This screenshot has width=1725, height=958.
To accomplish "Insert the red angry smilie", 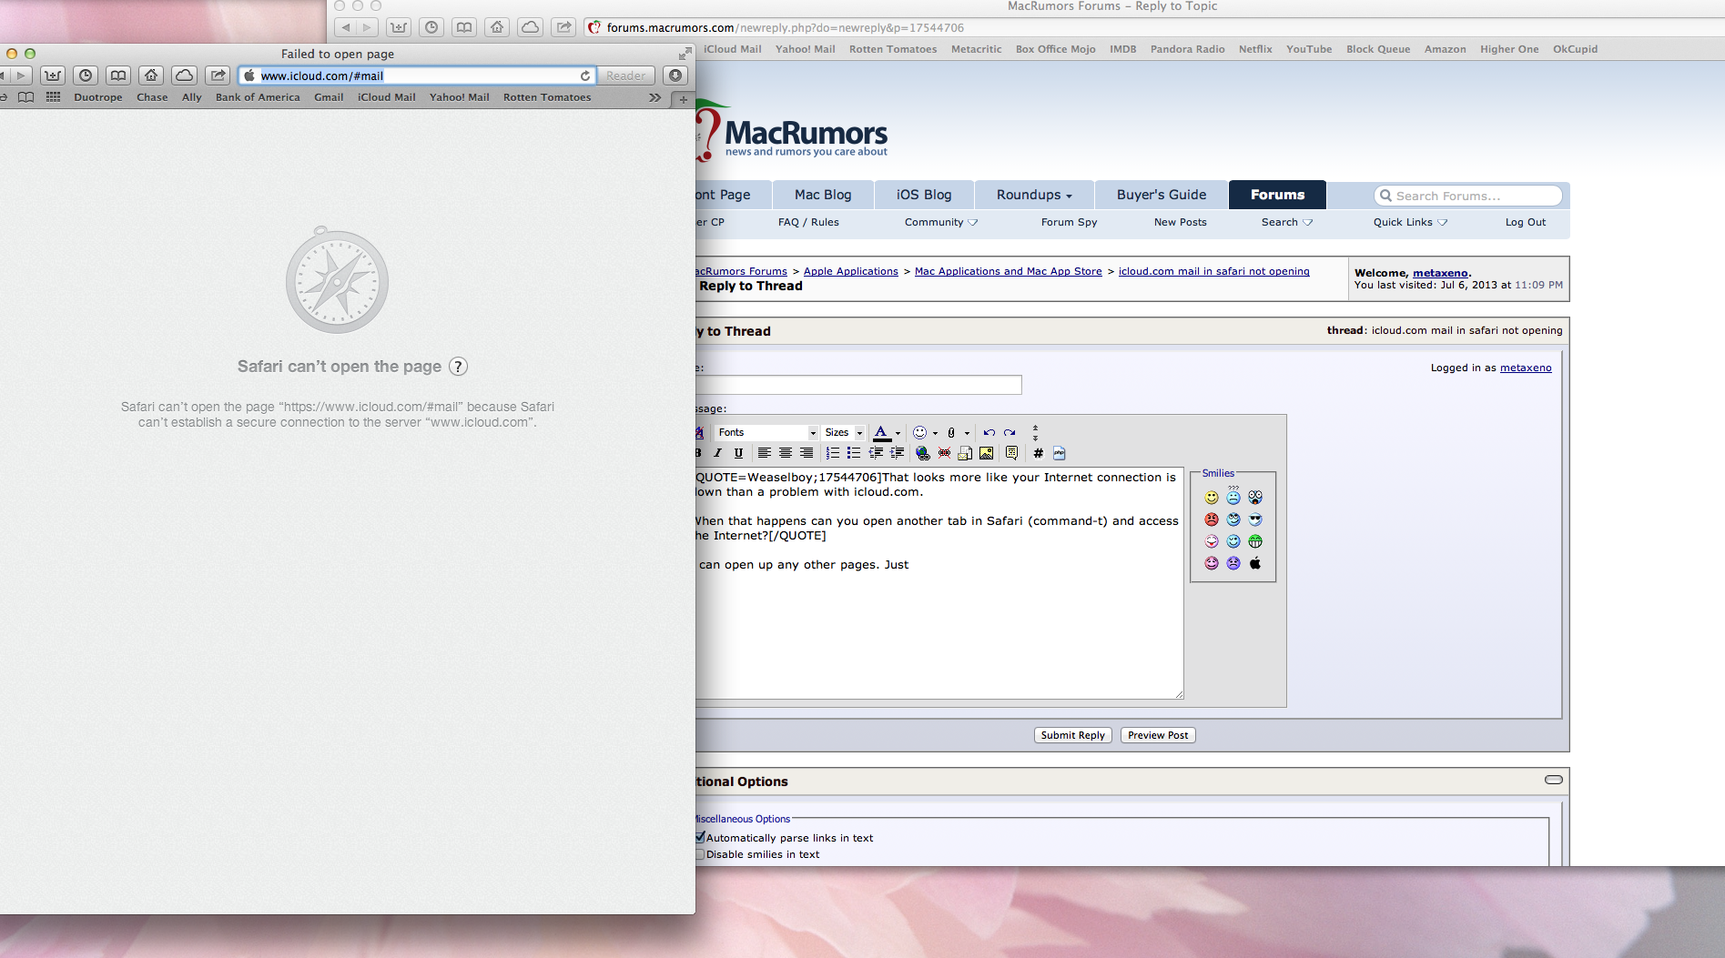I will (1212, 519).
